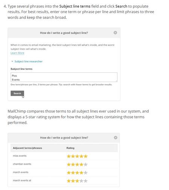Close the lower ratings results dialog
The image size is (169, 190).
click(116, 138)
